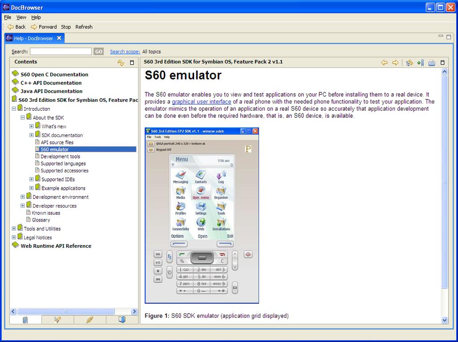Expand the What's new node
458x342 pixels.
click(31, 126)
